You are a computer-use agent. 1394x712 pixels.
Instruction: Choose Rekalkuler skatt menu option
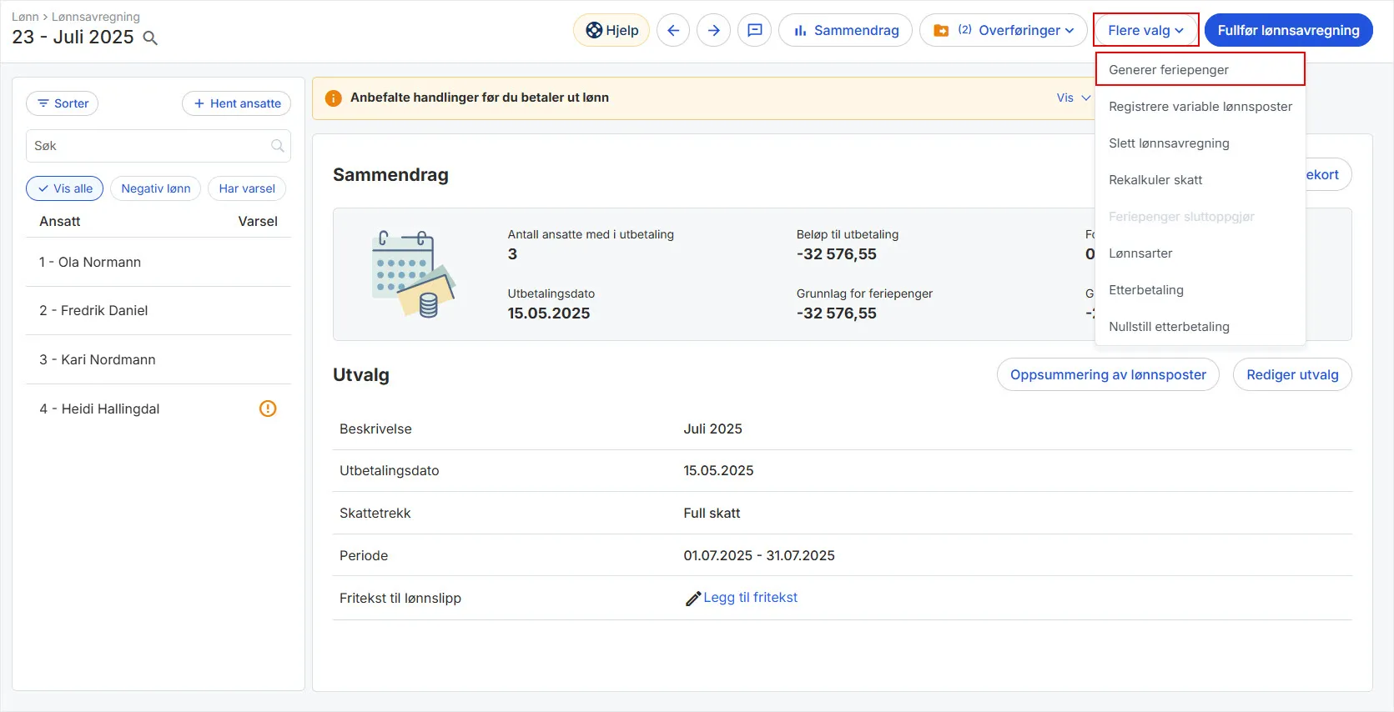click(1155, 180)
